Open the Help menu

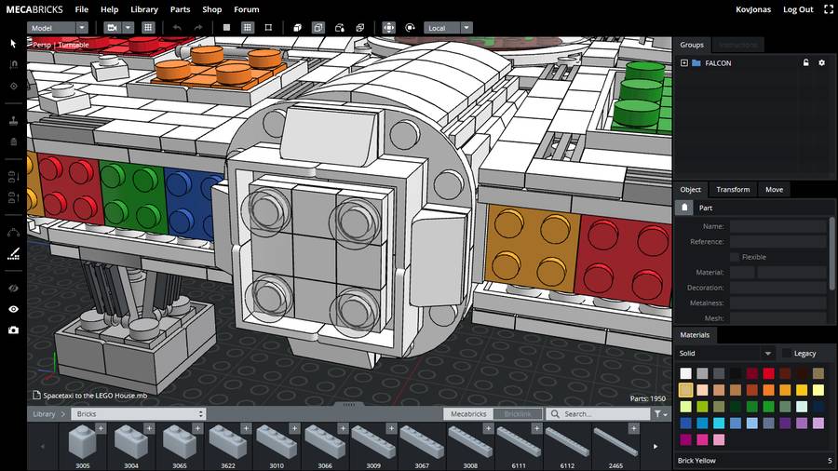point(110,9)
